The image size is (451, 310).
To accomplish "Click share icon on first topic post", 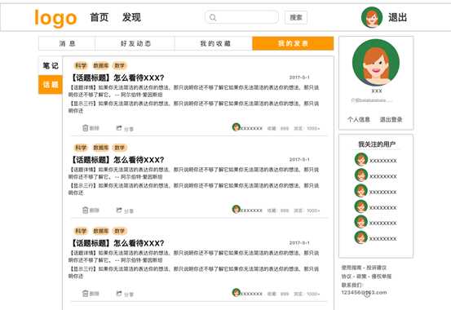I will [119, 128].
